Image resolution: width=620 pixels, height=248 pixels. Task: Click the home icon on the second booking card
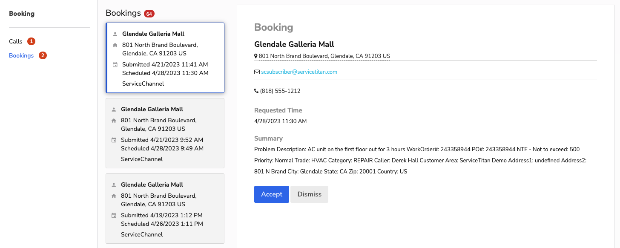pyautogui.click(x=114, y=120)
